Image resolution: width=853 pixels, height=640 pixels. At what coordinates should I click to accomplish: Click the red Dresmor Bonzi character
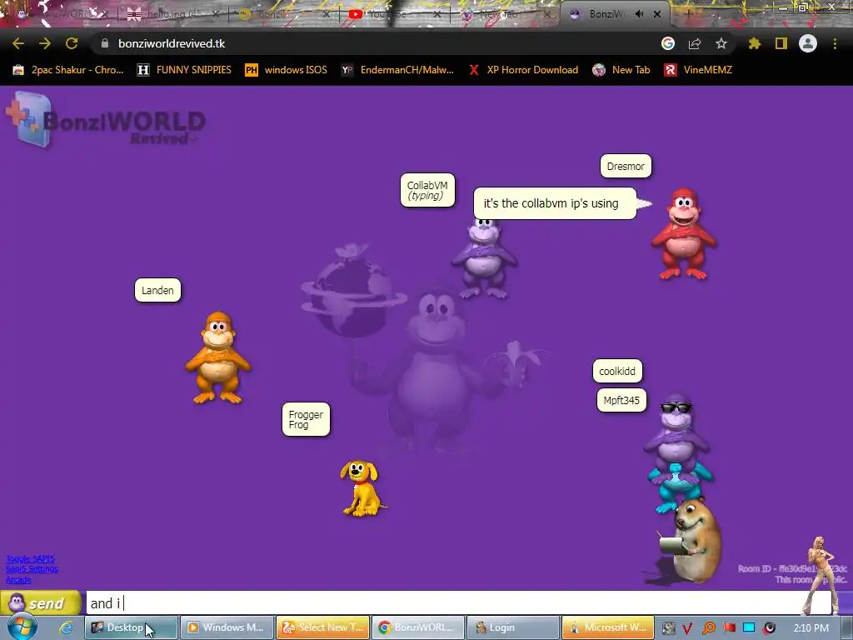pos(684,234)
